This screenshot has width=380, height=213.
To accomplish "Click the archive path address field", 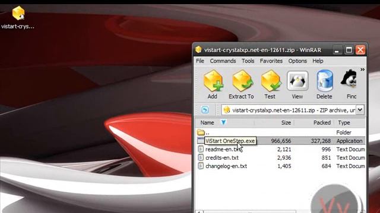I will [x=289, y=110].
